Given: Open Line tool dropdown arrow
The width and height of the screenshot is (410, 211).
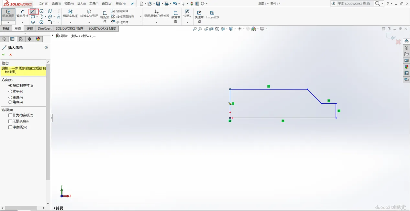Looking at the screenshot, I should click(x=37, y=11).
